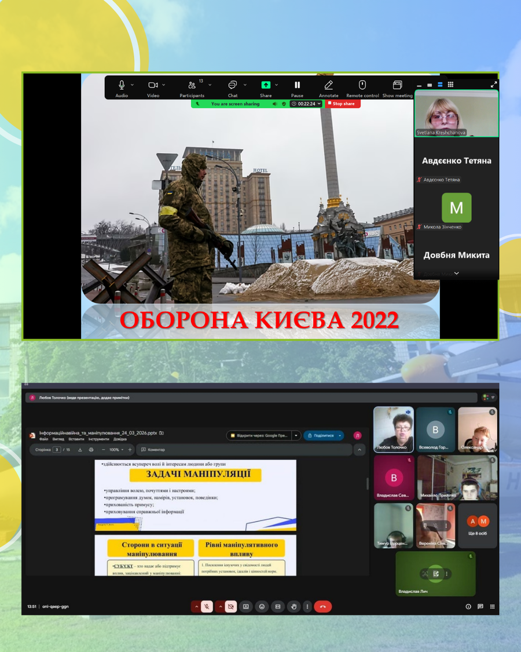Open the 100% zoom level dropdown
This screenshot has height=652, width=521.
pyautogui.click(x=116, y=450)
